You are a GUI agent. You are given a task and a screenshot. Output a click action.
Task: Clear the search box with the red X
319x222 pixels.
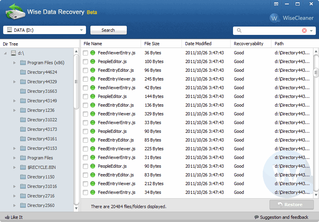(304, 31)
